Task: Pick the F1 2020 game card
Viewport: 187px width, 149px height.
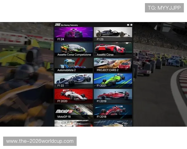Action: (x=74, y=96)
